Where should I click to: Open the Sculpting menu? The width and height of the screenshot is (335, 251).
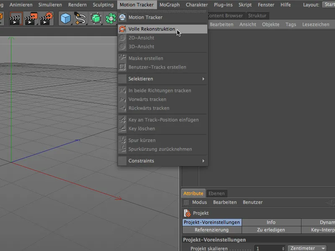(x=103, y=5)
